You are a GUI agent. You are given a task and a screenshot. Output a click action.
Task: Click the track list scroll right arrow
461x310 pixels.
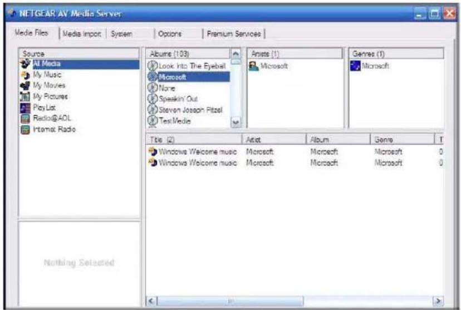(438, 301)
